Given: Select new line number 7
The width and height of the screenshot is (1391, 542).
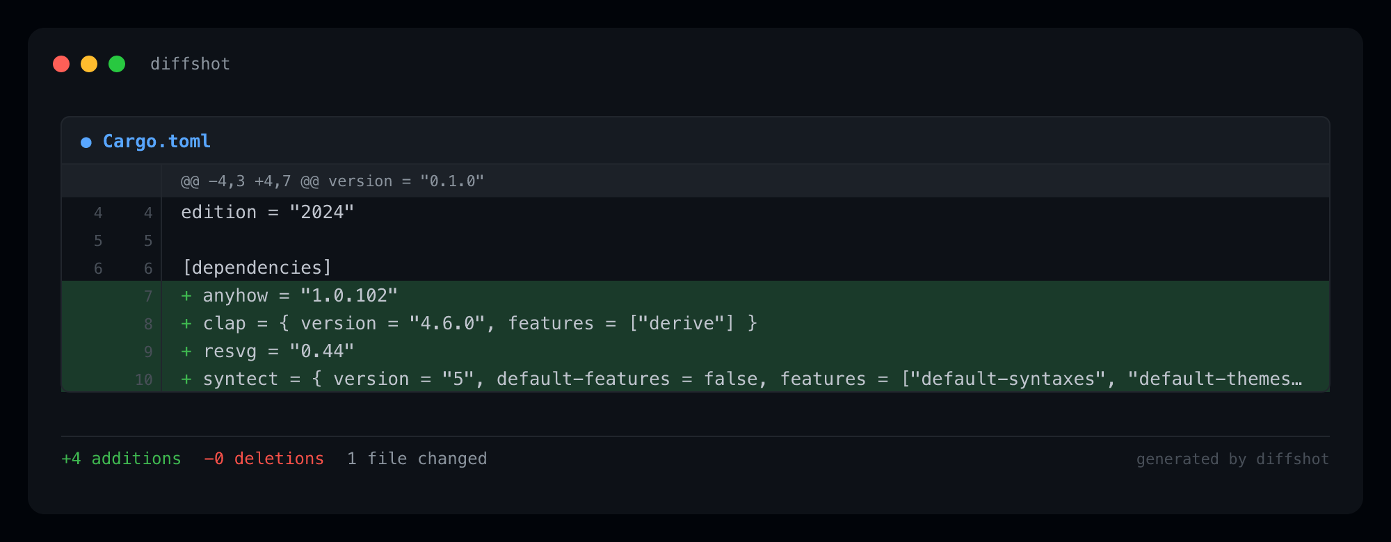Looking at the screenshot, I should 147,296.
